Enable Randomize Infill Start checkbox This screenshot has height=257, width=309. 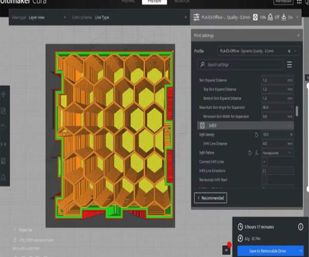coord(265,179)
